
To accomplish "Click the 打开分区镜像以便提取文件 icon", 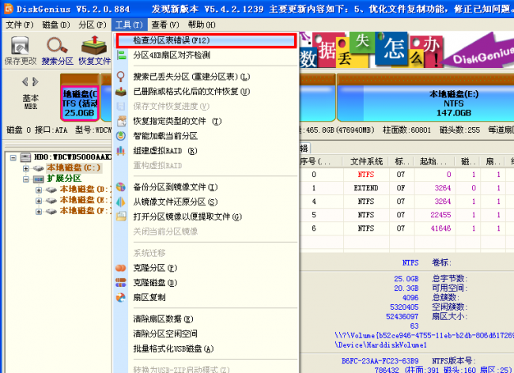I will coord(121,217).
